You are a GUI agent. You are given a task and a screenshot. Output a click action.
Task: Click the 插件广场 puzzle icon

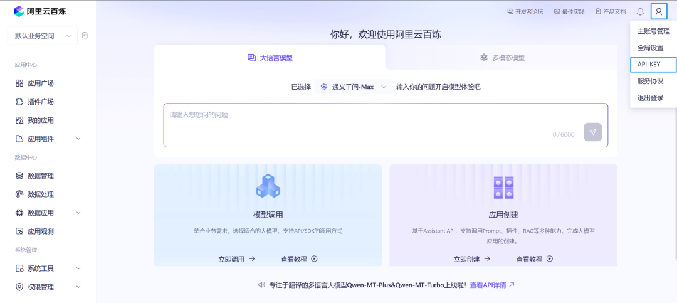point(19,102)
